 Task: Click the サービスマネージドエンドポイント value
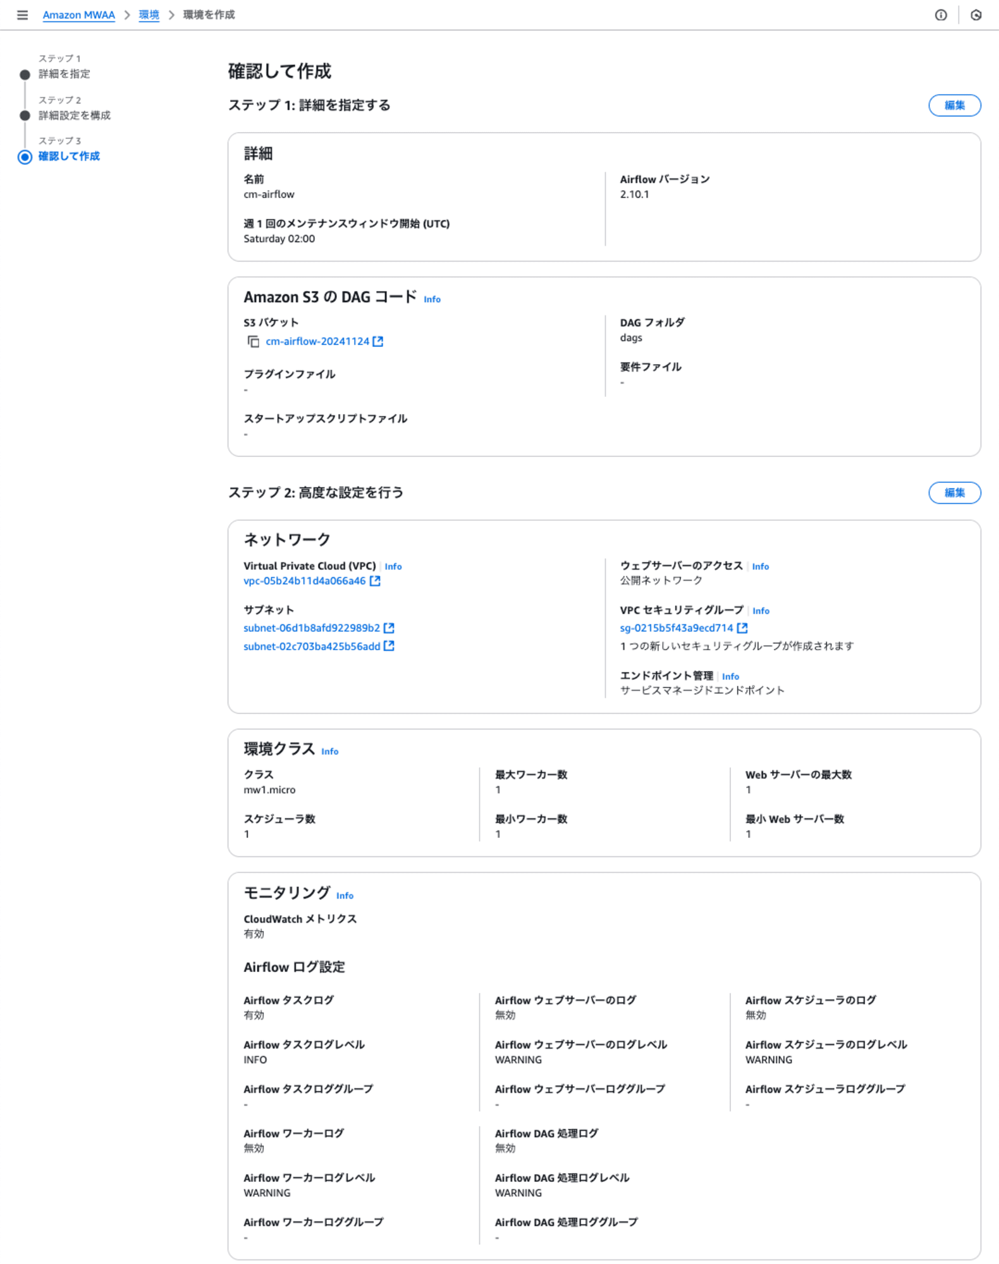pos(702,690)
